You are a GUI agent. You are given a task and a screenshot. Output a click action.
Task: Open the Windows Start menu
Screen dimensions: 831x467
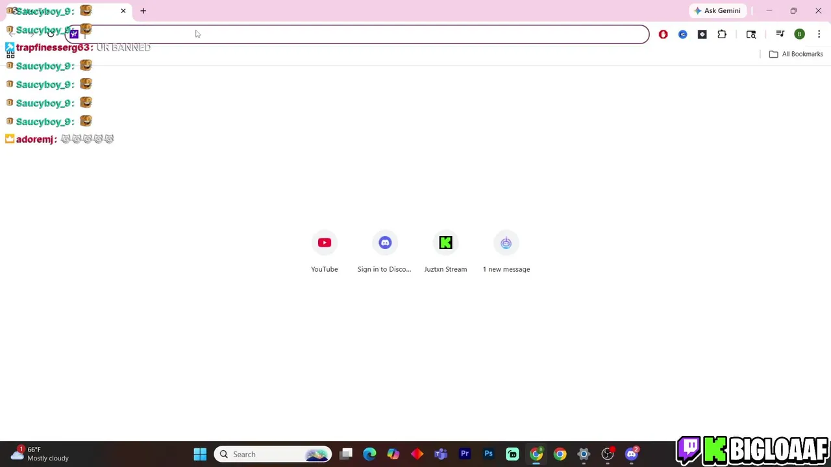click(200, 454)
